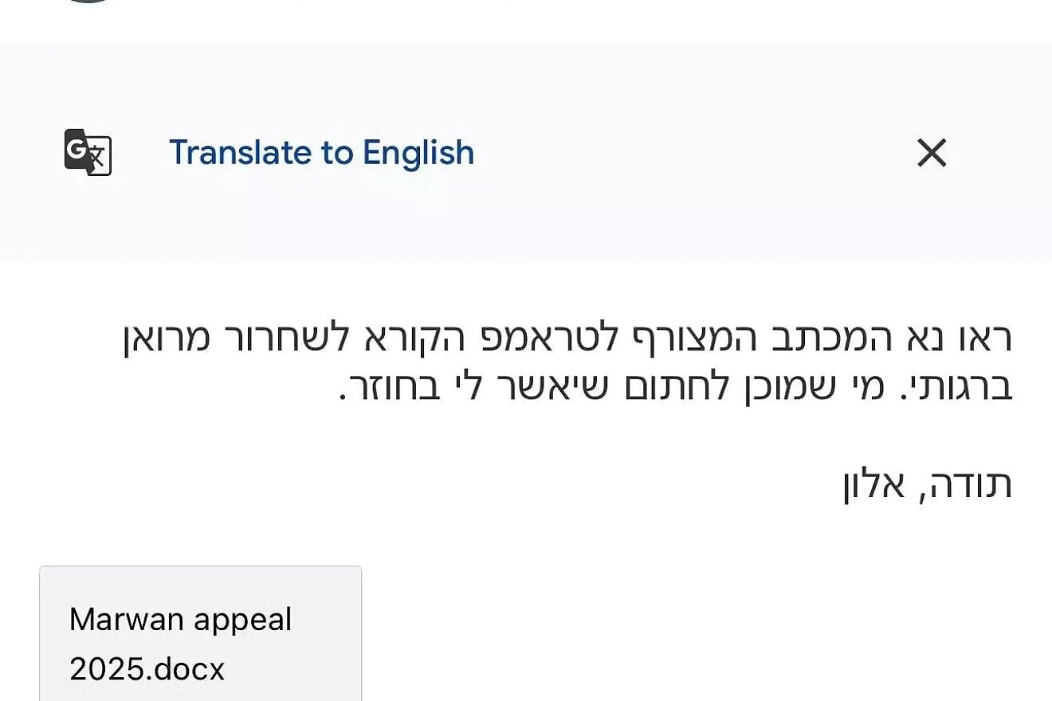The height and width of the screenshot is (701, 1052).
Task: Click the word 'appeal' on the attachment card
Action: coord(248,620)
